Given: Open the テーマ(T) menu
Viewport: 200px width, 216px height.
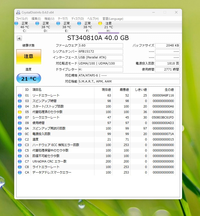Looking at the screenshot, I should click(63, 18).
